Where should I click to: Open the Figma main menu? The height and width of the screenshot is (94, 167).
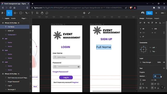click(x=2, y=13)
